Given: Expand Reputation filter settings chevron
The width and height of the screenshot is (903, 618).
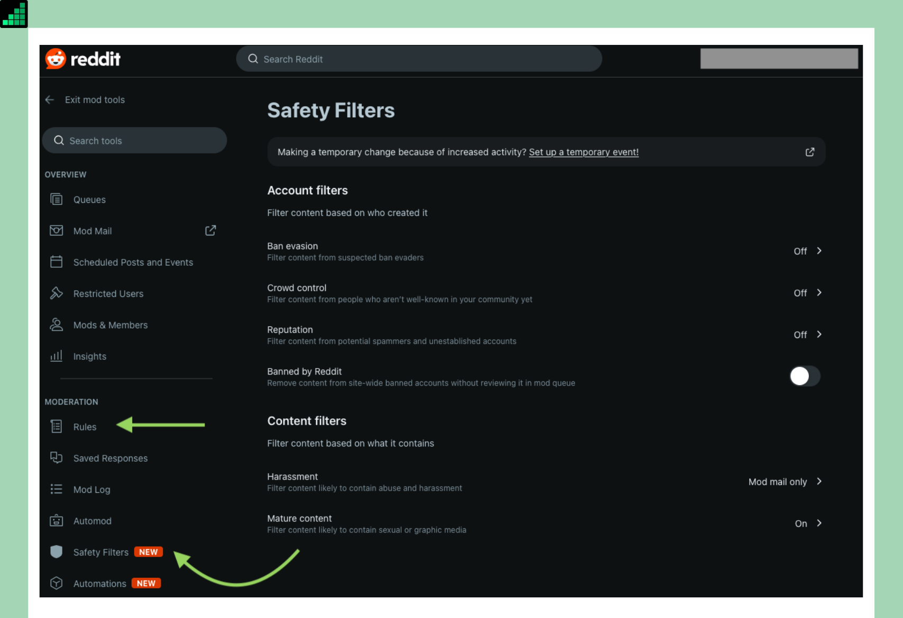Looking at the screenshot, I should 819,334.
